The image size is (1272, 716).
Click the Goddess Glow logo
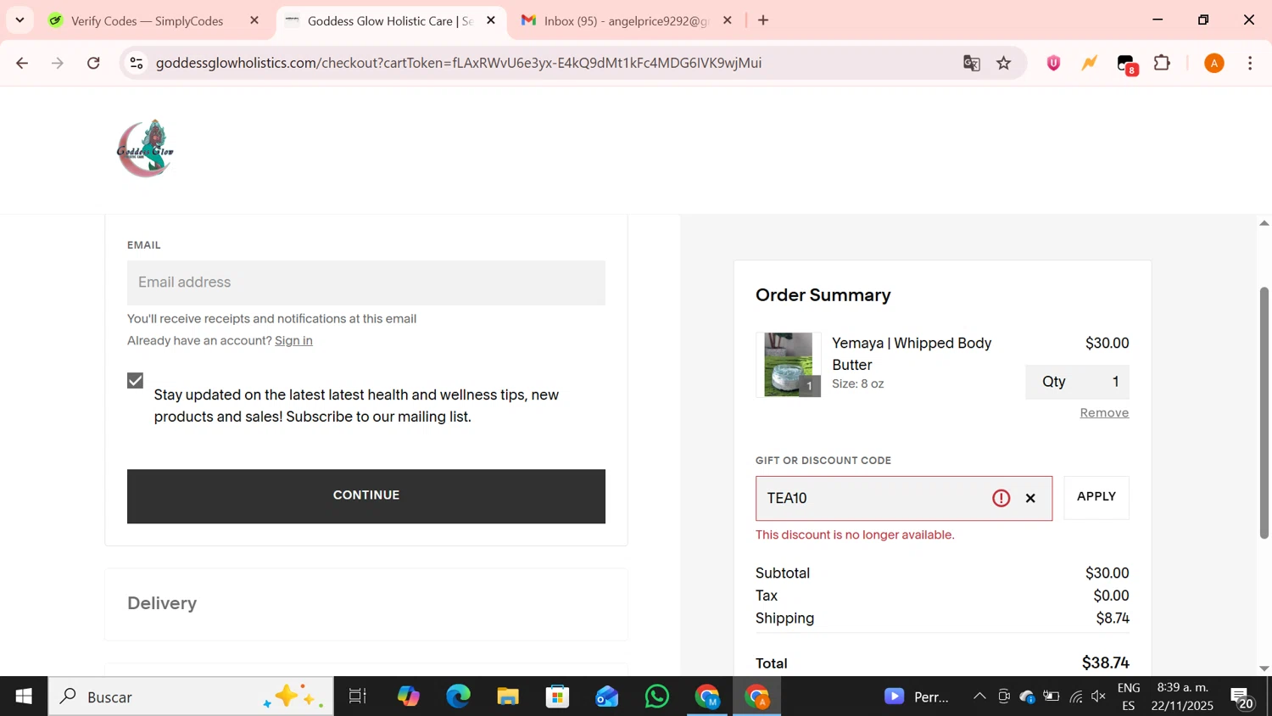pos(146,148)
